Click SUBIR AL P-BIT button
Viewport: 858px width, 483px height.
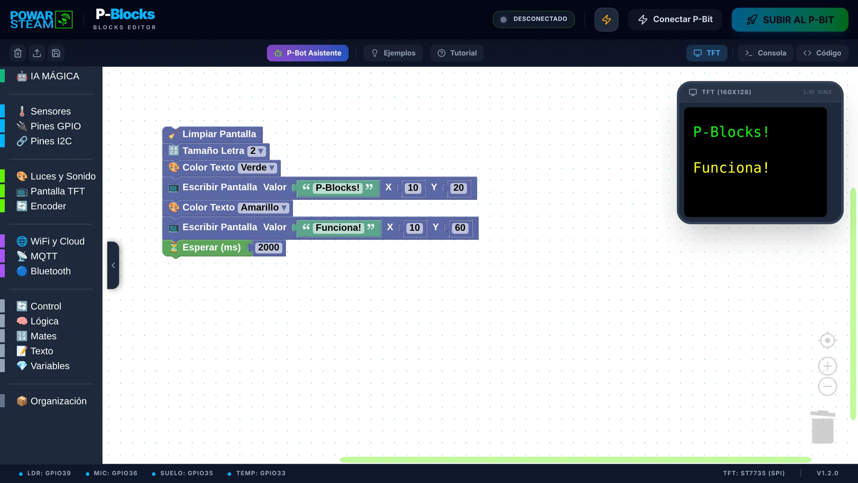790,20
